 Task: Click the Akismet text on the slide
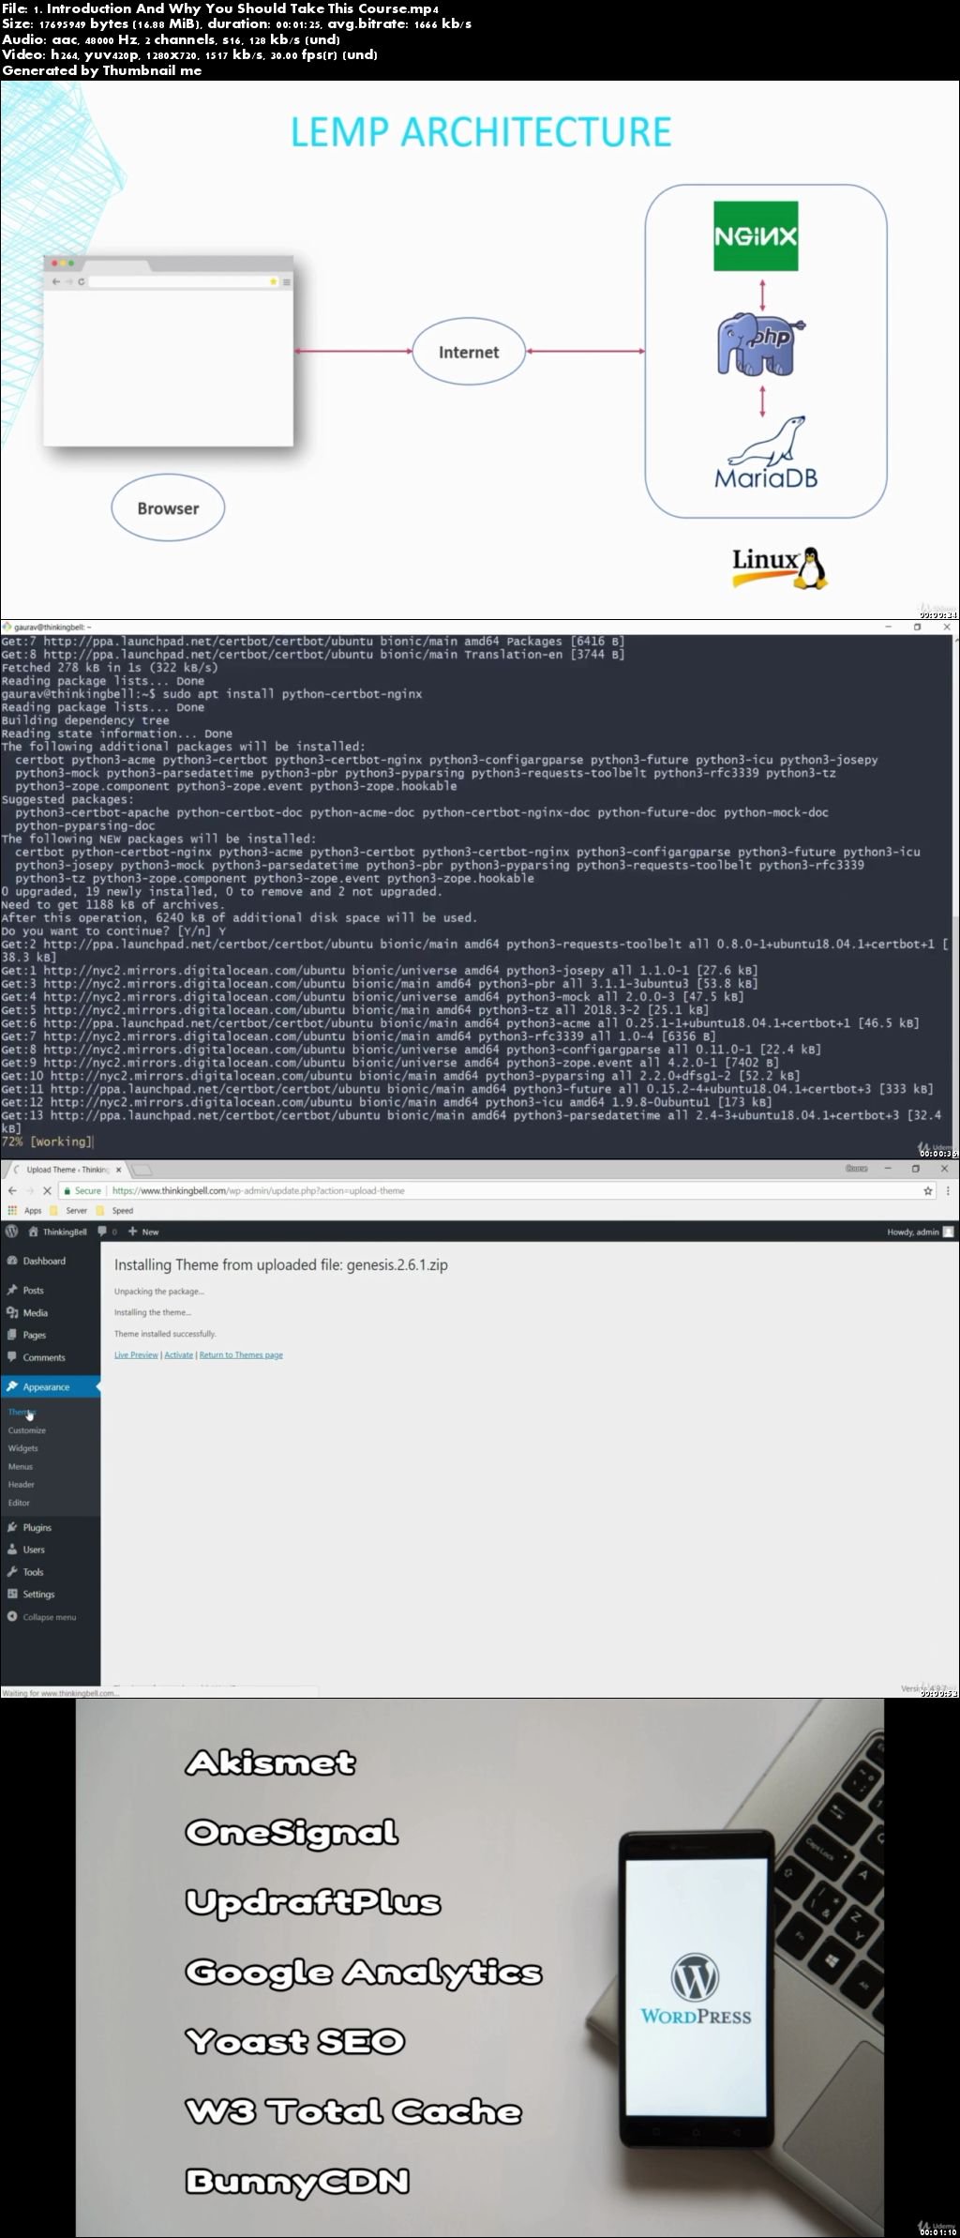click(x=270, y=1762)
